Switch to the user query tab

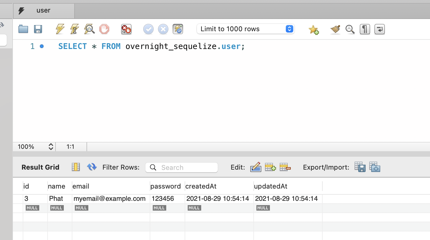(x=43, y=10)
